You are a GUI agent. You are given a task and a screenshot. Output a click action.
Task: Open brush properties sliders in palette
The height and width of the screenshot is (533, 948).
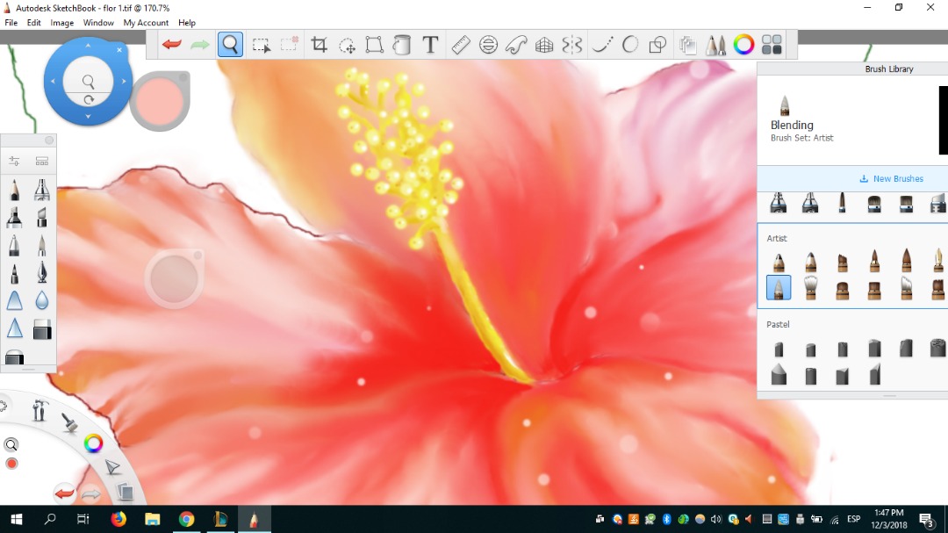click(x=15, y=162)
